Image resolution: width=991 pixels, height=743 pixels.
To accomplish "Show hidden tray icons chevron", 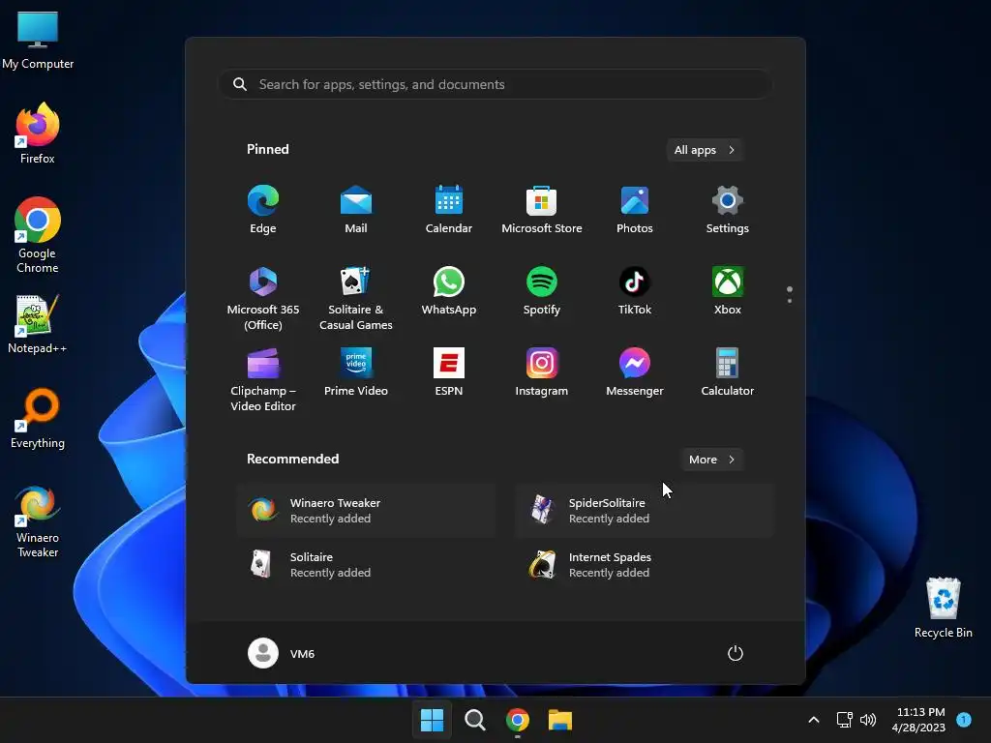I will (814, 720).
